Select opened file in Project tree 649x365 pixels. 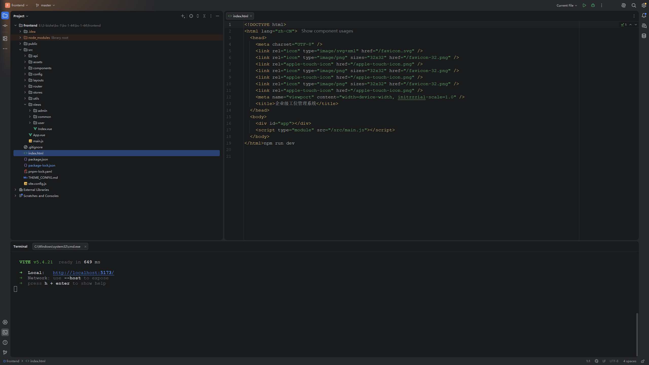point(191,16)
